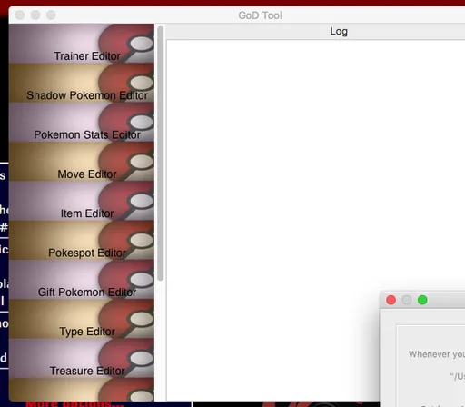Click the editor list scrollbar thumb

tap(161, 154)
